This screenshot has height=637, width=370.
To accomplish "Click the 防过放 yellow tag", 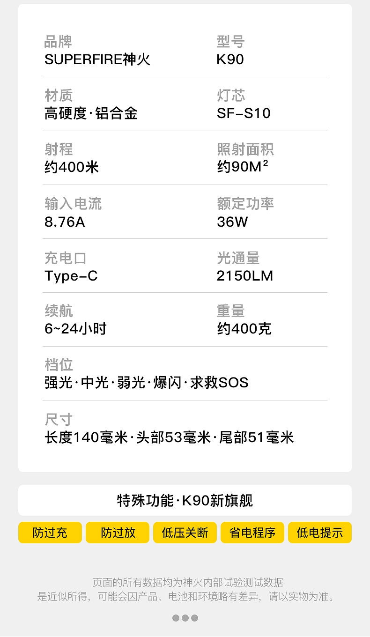I will pyautogui.click(x=118, y=533).
